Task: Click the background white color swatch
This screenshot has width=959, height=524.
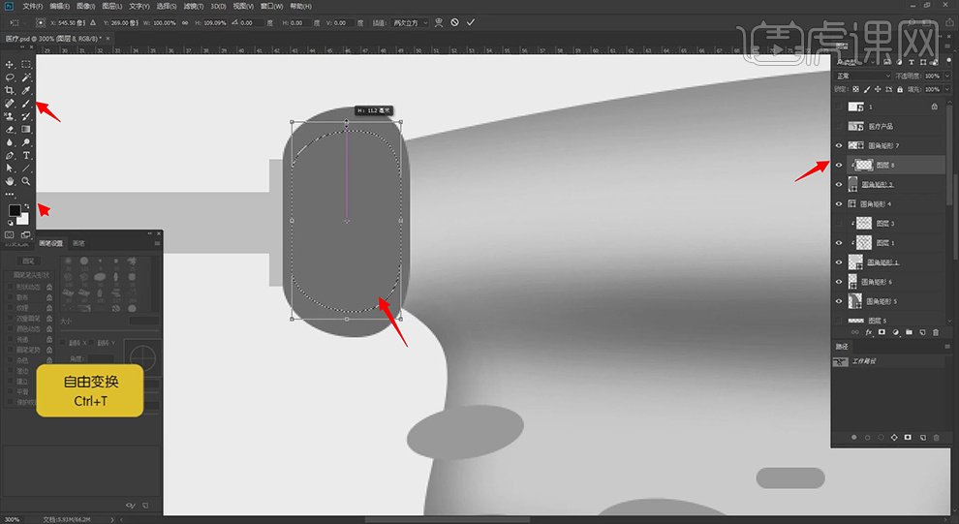Action: coord(24,220)
